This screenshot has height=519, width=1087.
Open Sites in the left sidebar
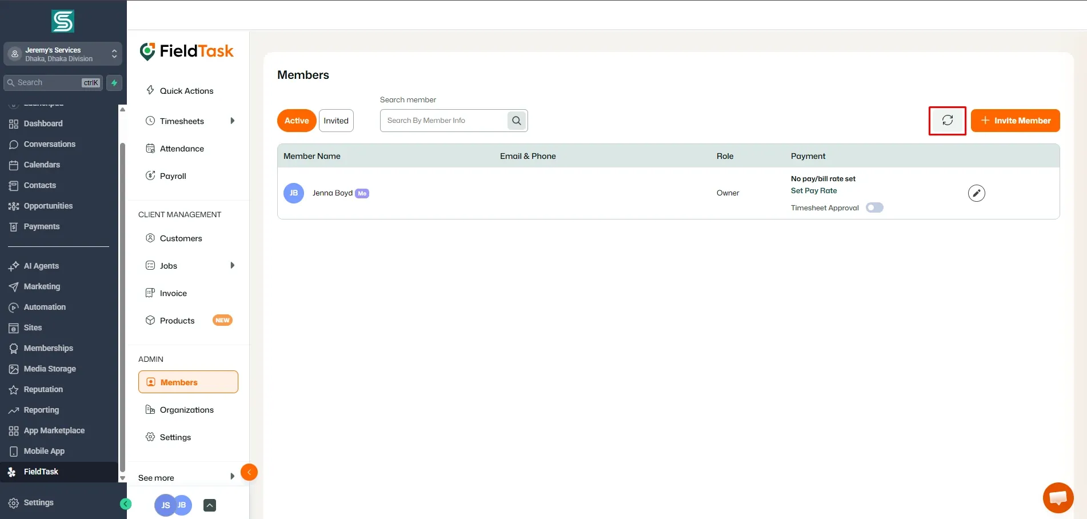click(33, 328)
